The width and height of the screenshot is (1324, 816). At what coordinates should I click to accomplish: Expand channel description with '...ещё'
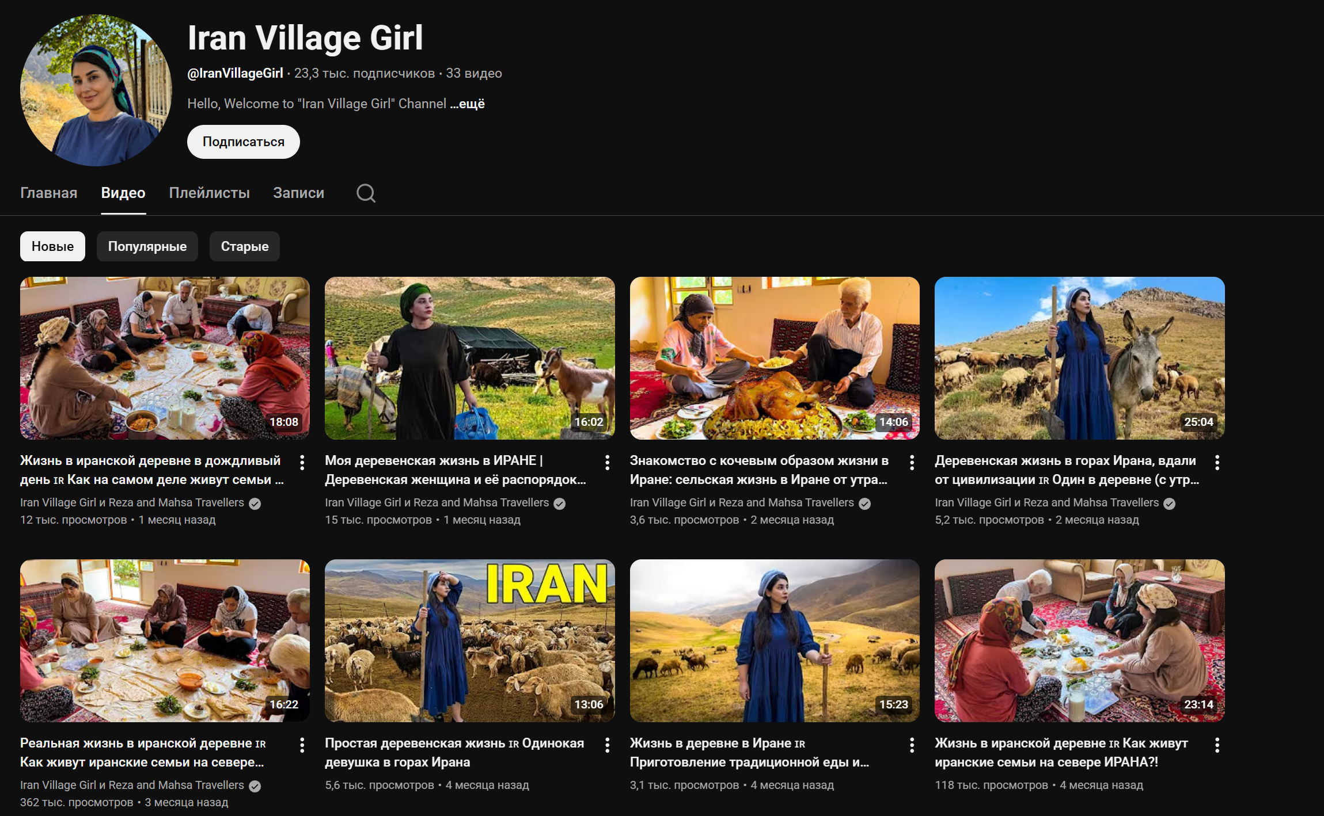click(467, 104)
